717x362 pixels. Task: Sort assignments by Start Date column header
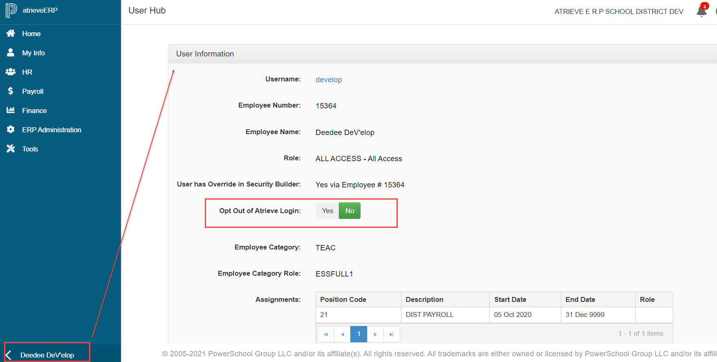click(510, 299)
